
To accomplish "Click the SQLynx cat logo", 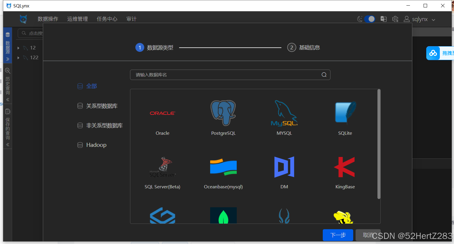I will (x=23, y=19).
